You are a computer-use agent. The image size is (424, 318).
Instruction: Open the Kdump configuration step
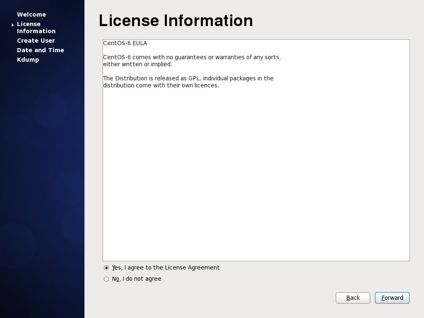click(28, 60)
